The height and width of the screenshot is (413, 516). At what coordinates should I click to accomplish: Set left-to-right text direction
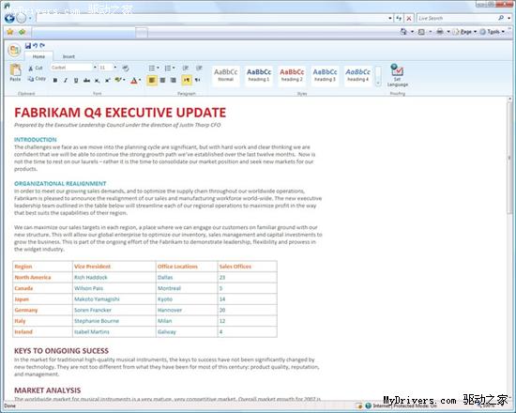click(187, 80)
